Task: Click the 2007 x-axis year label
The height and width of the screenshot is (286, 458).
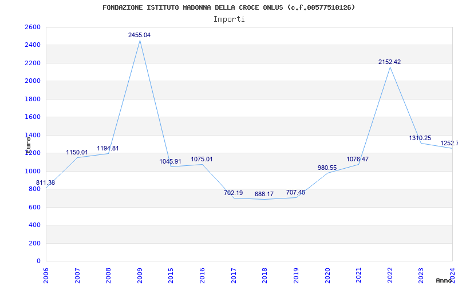Action: tap(77, 275)
